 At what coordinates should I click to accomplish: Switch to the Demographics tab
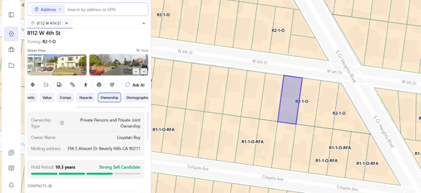tap(136, 98)
